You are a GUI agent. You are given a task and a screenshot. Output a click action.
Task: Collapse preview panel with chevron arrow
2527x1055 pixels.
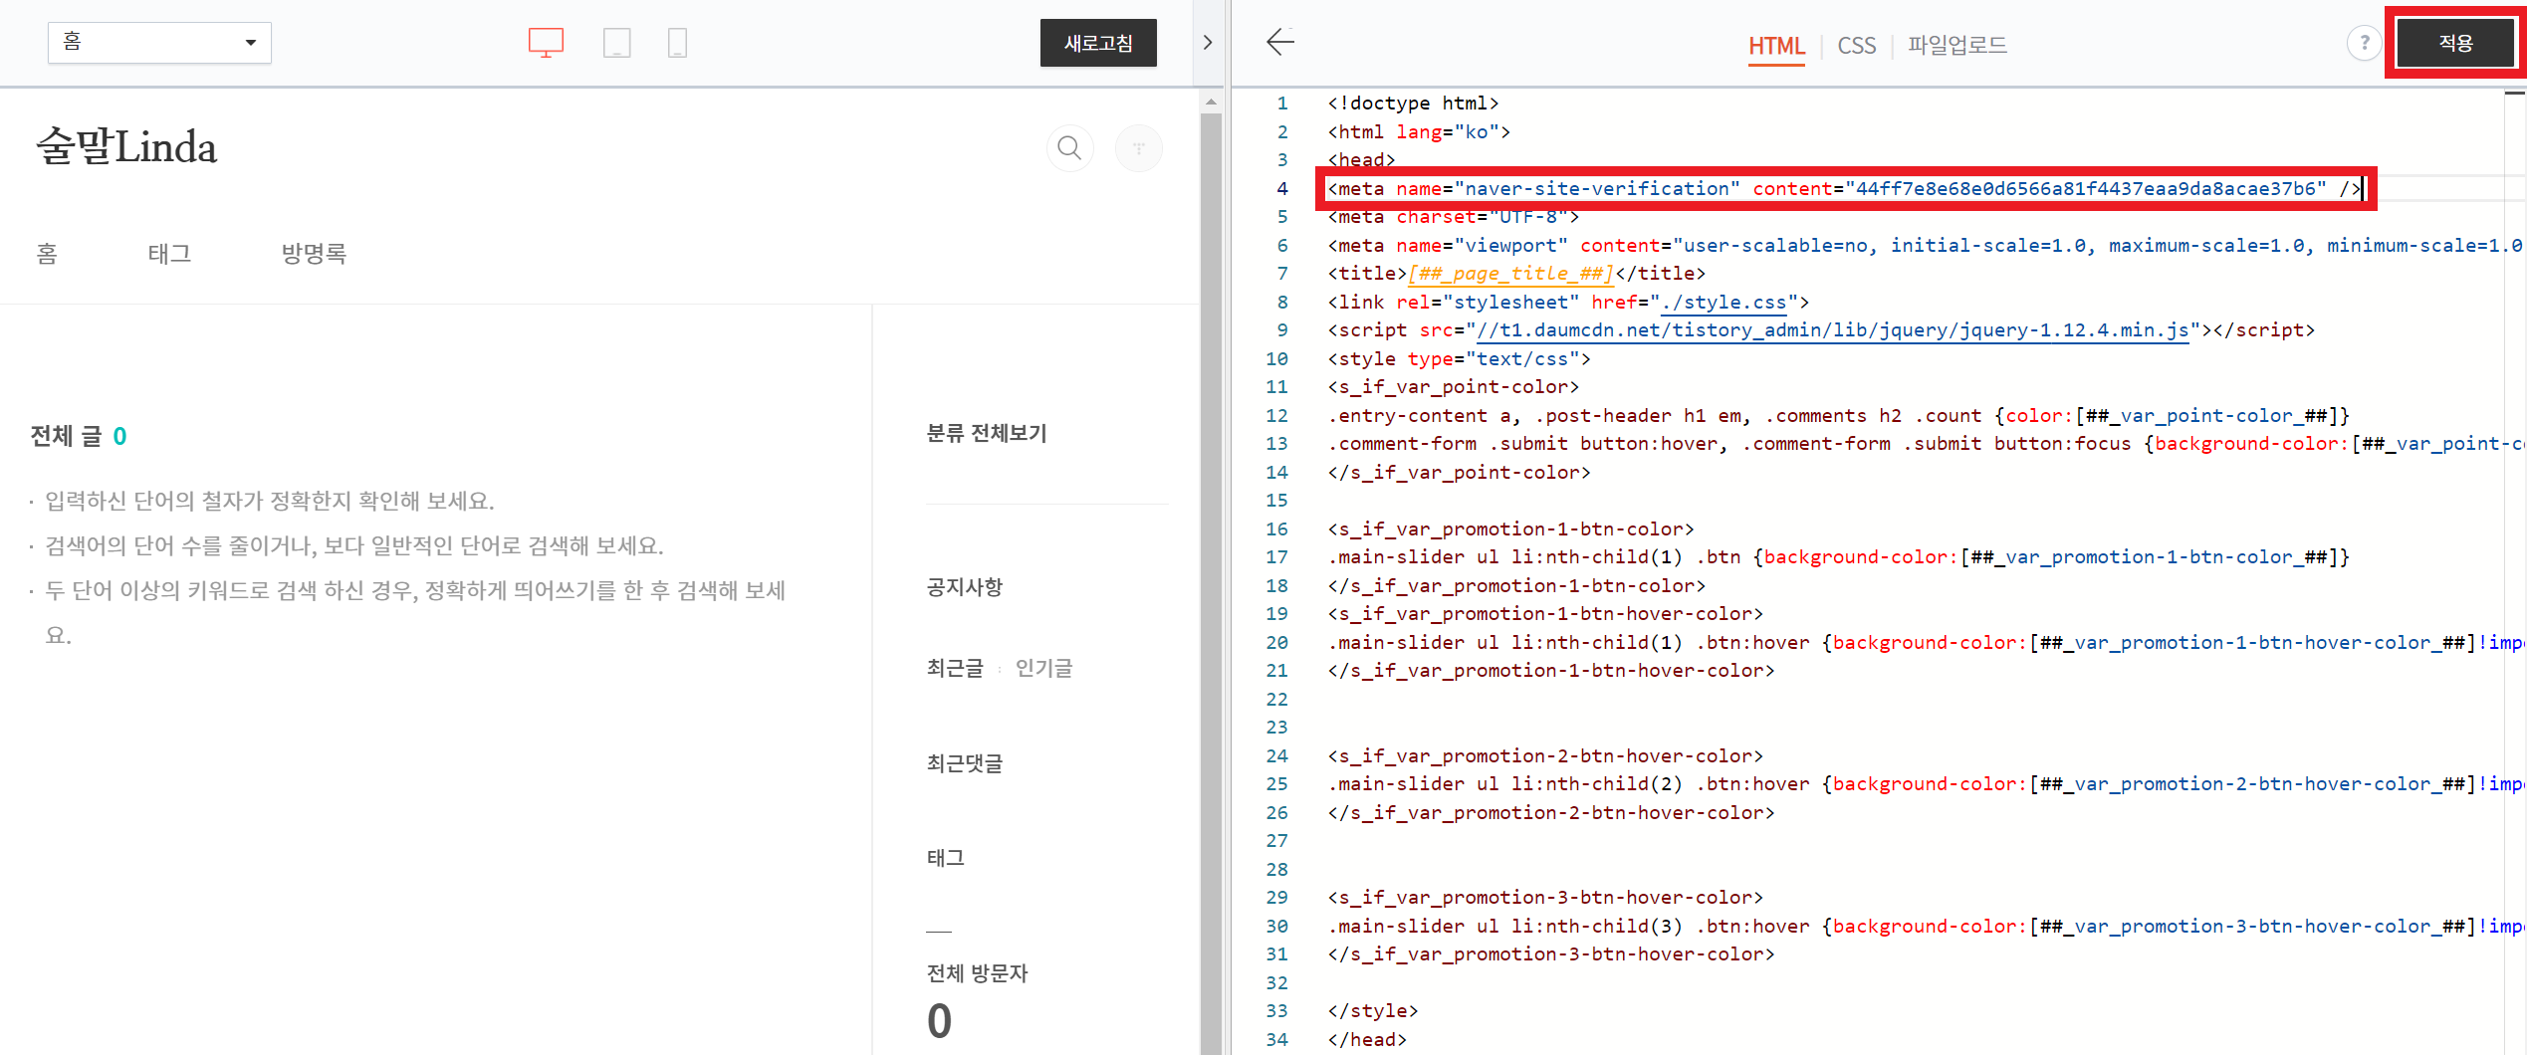[x=1208, y=43]
